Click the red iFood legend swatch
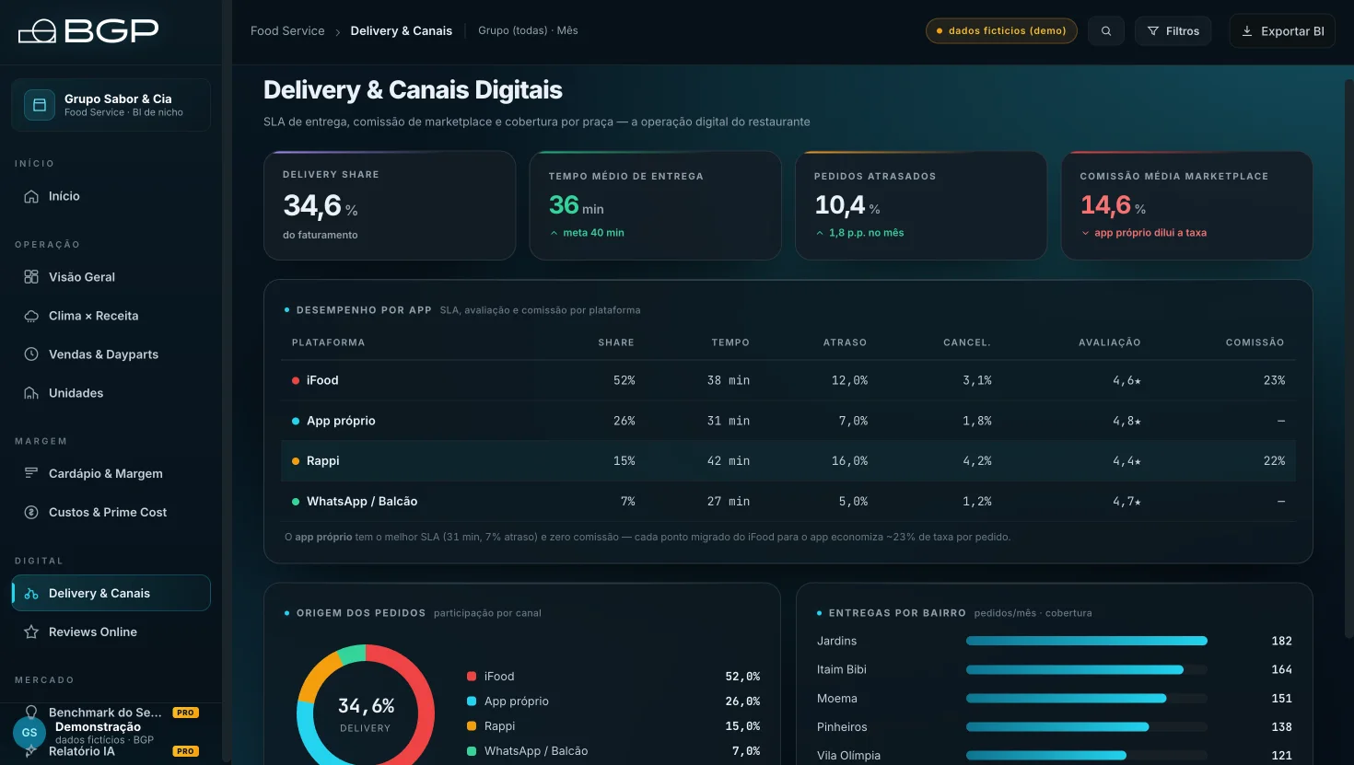The height and width of the screenshot is (765, 1354). pos(472,677)
